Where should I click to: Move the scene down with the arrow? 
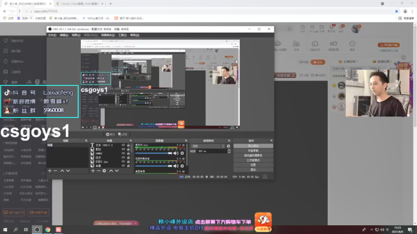[x=68, y=171]
